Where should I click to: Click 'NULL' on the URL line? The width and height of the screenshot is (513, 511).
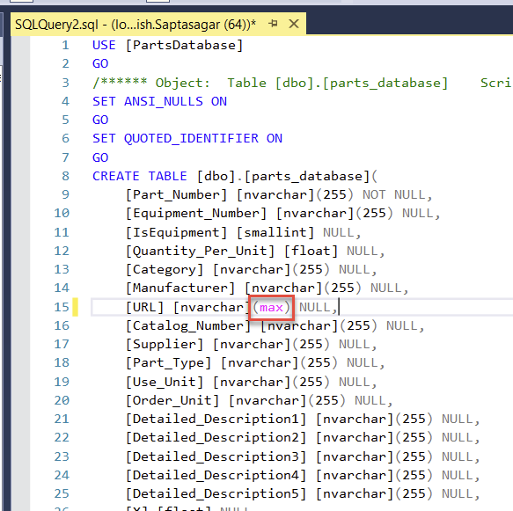coord(315,308)
